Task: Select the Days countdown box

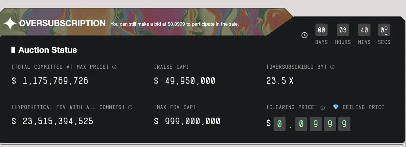Action: coord(321,30)
